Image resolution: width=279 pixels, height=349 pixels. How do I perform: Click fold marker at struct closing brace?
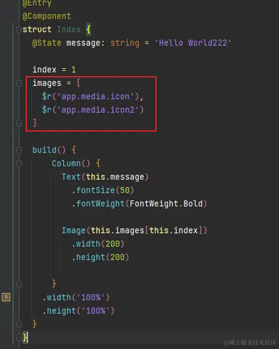click(19, 337)
